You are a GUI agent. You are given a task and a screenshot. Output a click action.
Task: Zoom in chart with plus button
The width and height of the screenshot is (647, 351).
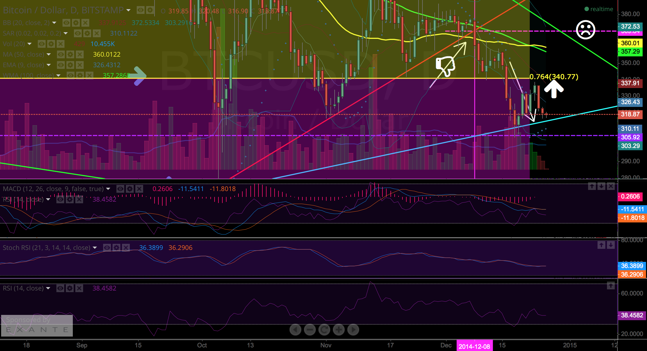click(x=339, y=330)
